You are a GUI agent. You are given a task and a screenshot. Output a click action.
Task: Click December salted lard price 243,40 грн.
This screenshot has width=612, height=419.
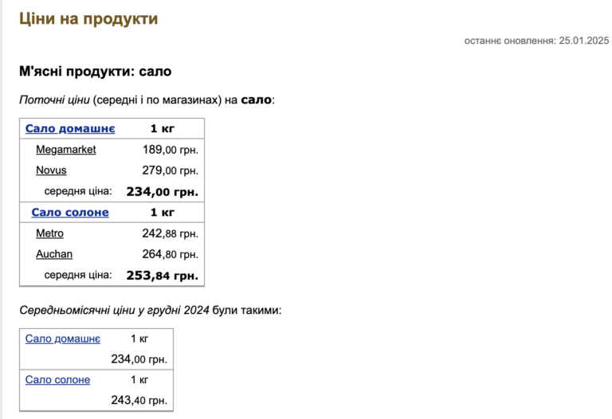point(139,400)
